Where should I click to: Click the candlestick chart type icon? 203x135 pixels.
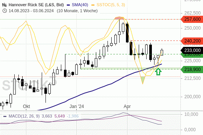(x=4, y=5)
